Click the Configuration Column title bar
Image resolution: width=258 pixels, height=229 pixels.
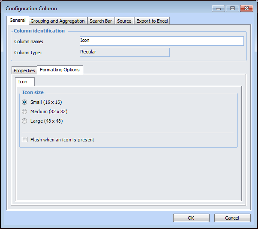pos(107,8)
